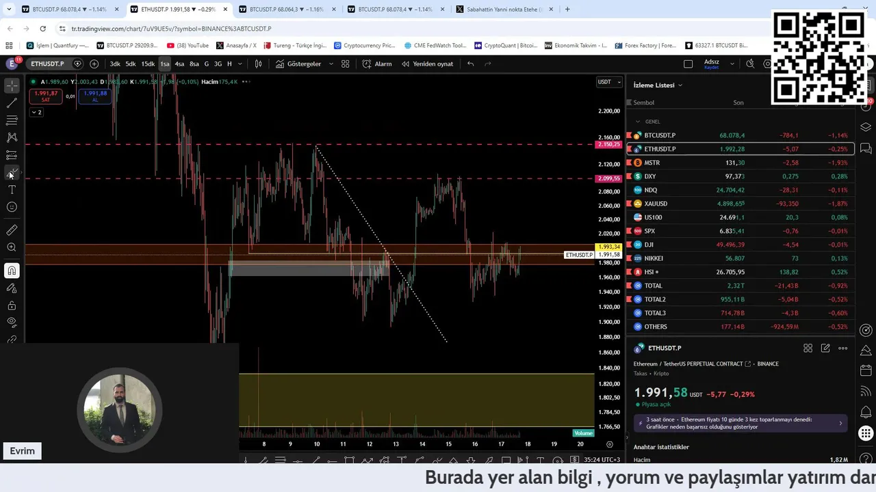Select the text annotation tool
Image resolution: width=876 pixels, height=492 pixels.
12,189
